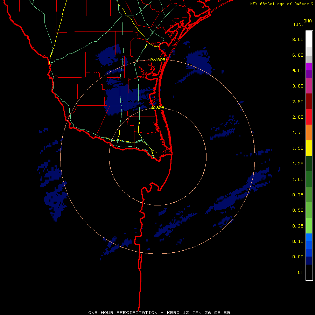315x315 pixels.
Task: Select the 0.50 legend value
Action: [x=298, y=210]
